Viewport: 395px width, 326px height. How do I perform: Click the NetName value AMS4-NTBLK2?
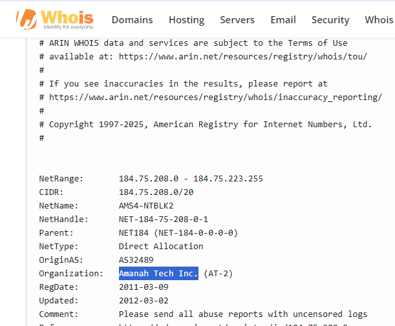point(146,206)
